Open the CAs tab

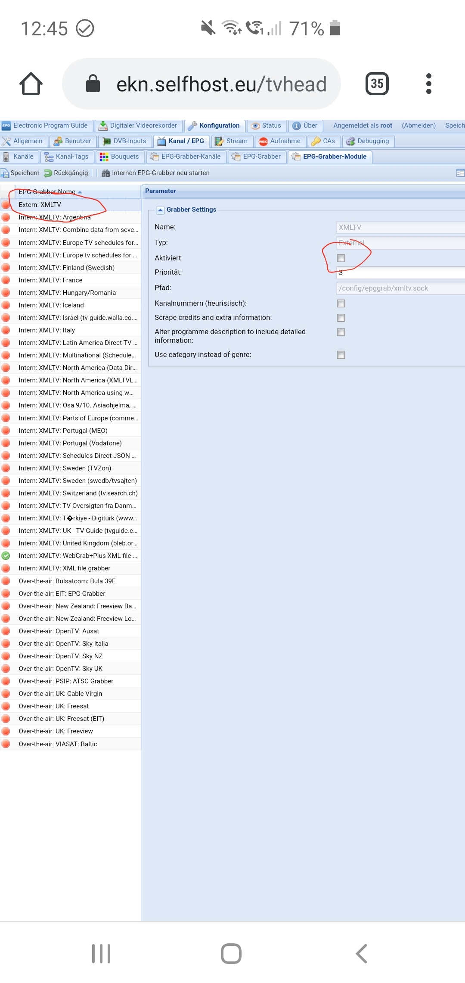324,141
